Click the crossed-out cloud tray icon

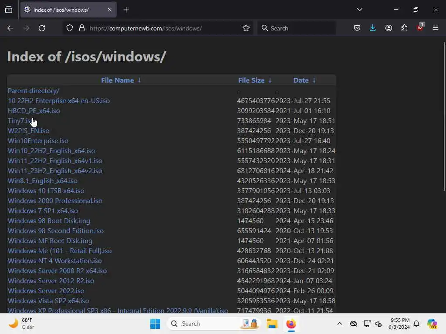pyautogui.click(x=354, y=324)
